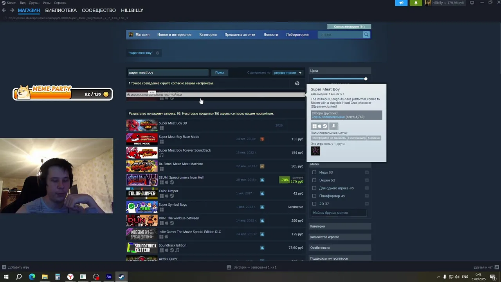Click the Найти другие метки field
This screenshot has width=501, height=282.
(339, 213)
